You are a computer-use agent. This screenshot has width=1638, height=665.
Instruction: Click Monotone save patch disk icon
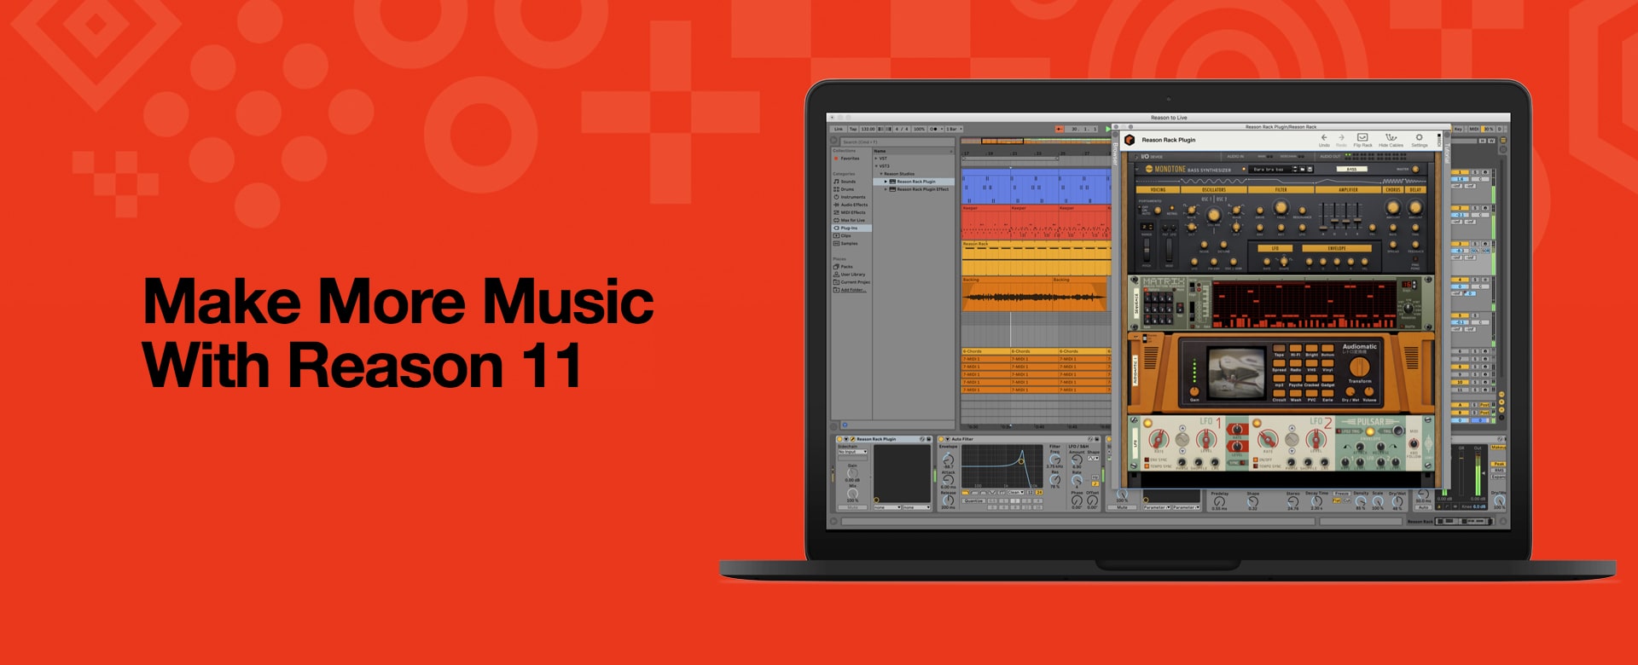point(1310,169)
